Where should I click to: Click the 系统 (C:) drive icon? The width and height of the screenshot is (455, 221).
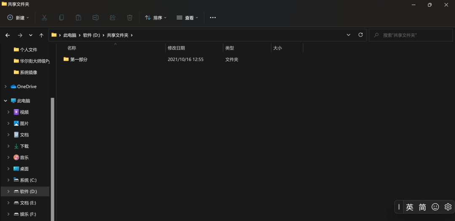click(x=16, y=180)
